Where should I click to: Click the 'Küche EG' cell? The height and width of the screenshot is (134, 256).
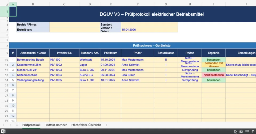coord(90,75)
